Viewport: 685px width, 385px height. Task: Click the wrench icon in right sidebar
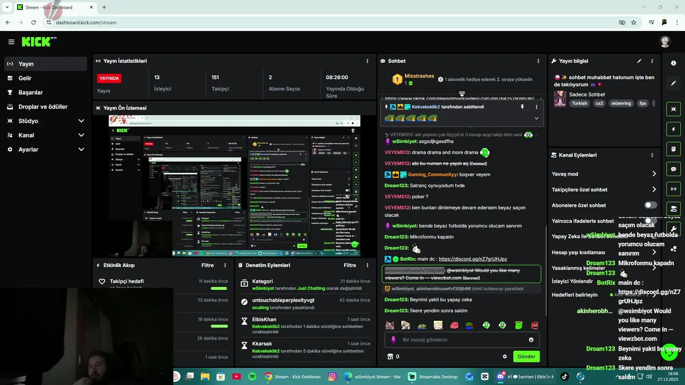[x=673, y=229]
